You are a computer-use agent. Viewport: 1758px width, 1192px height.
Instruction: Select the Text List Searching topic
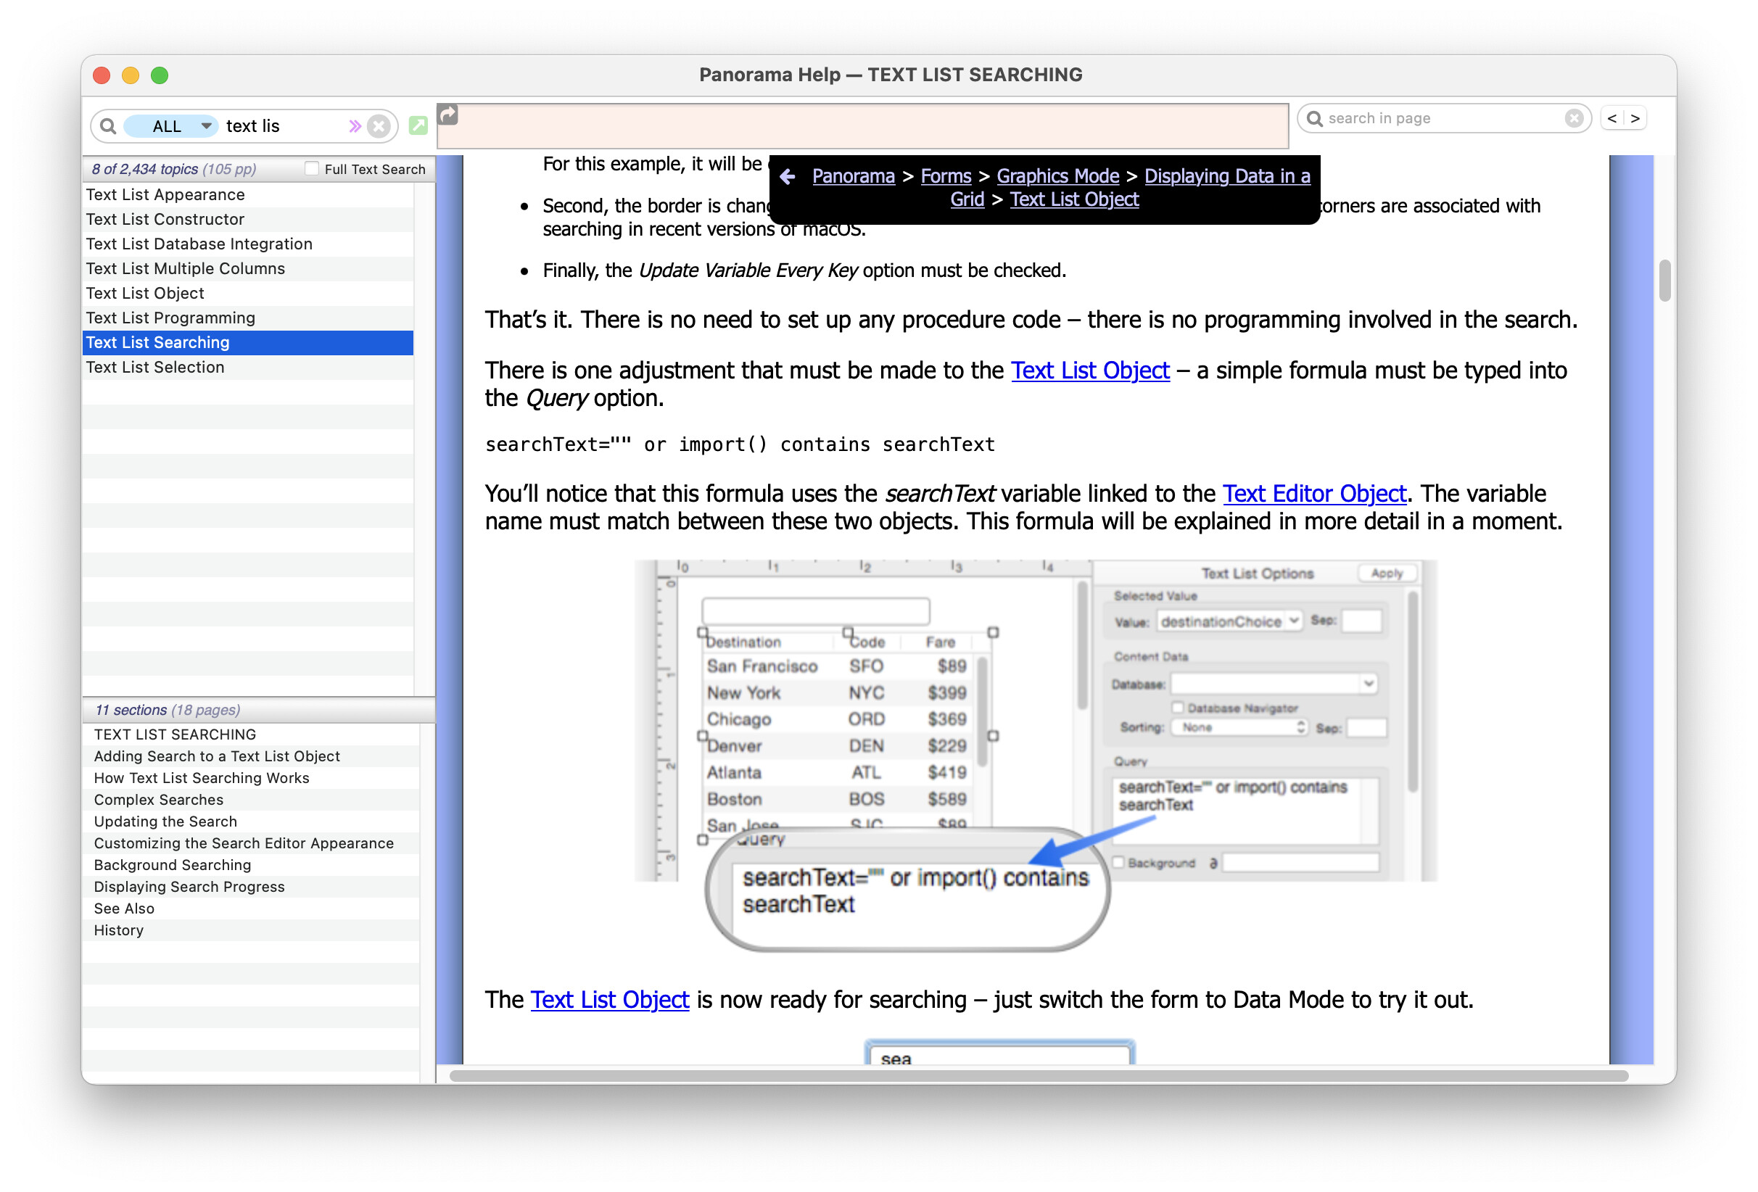click(247, 343)
